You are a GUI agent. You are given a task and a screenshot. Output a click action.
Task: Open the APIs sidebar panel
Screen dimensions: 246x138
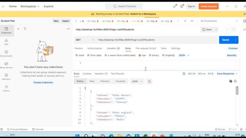point(6,42)
